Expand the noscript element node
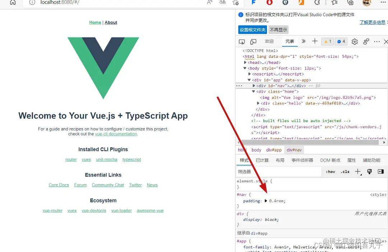The height and width of the screenshot is (252, 388). click(249, 74)
